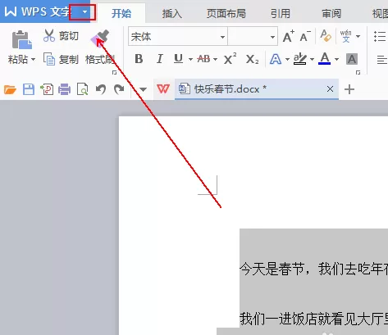Click the empty font size box
This screenshot has width=388, height=335.
(x=249, y=36)
